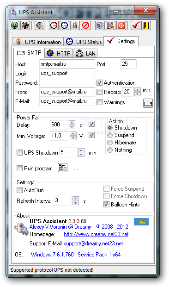Enable the Run program checkbox
This screenshot has width=169, height=287.
19,168
